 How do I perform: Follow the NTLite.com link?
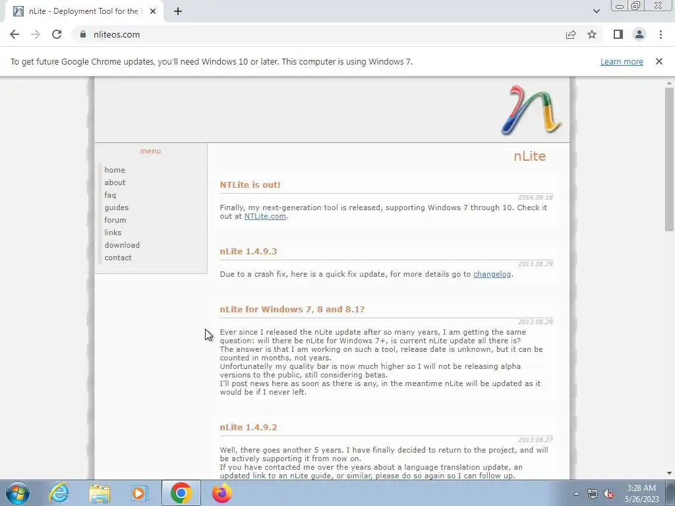265,216
